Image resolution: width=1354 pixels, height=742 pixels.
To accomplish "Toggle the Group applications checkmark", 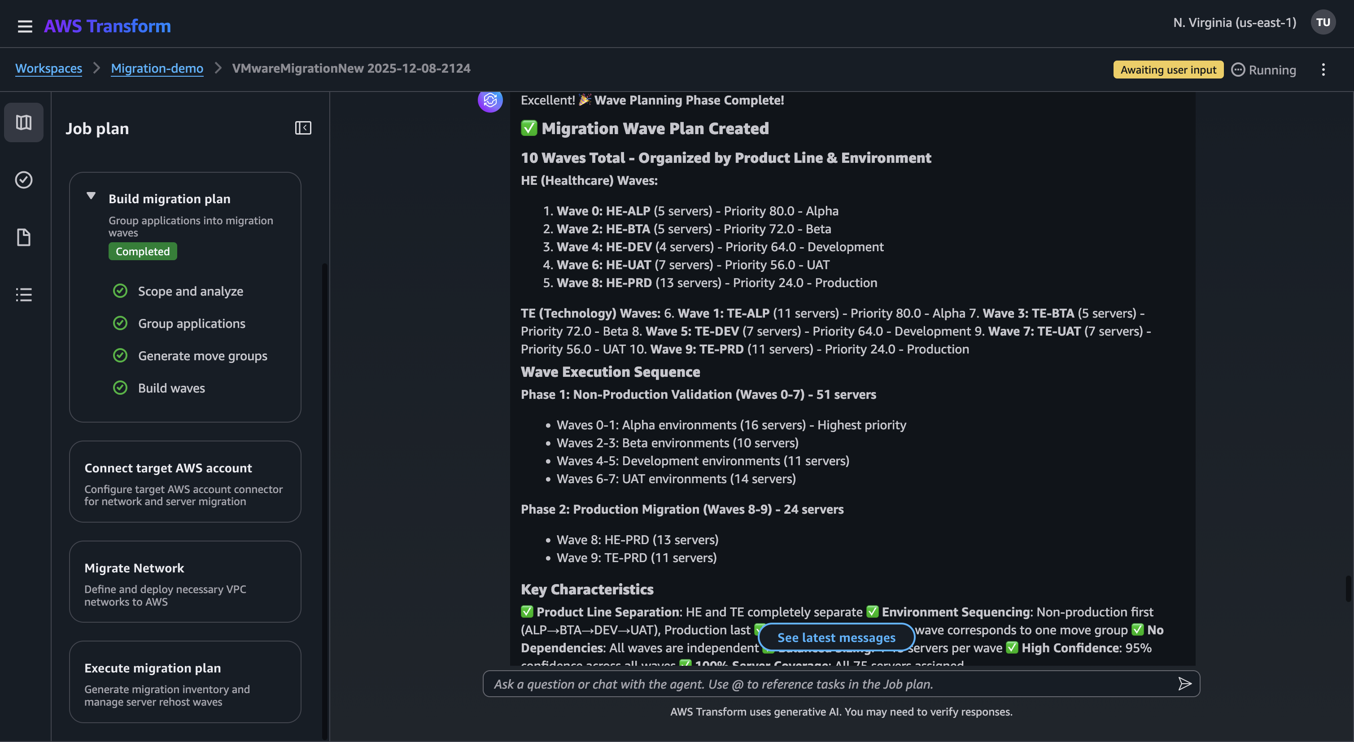I will (120, 323).
